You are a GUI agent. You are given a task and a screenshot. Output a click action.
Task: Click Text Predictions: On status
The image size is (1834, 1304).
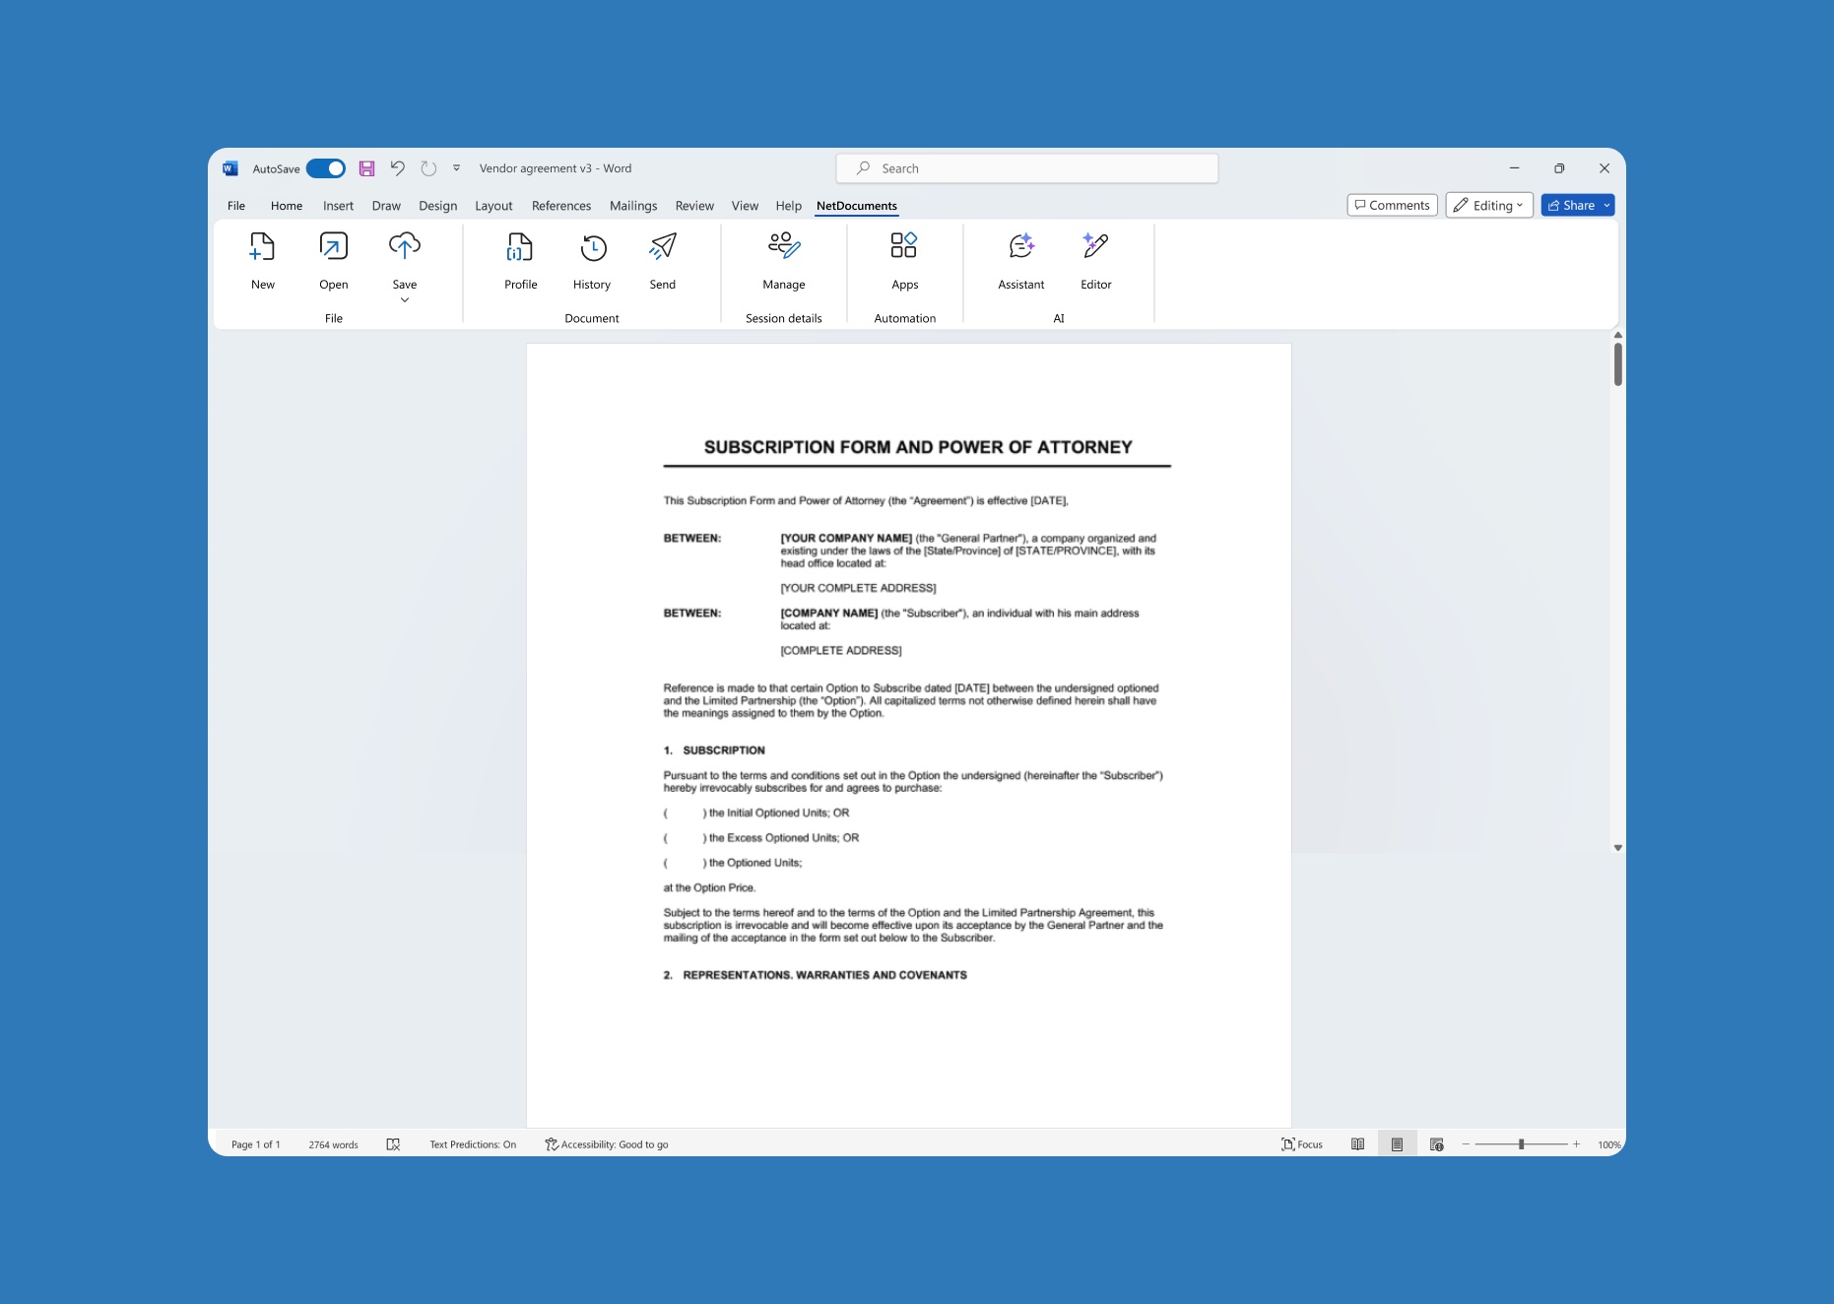click(473, 1144)
